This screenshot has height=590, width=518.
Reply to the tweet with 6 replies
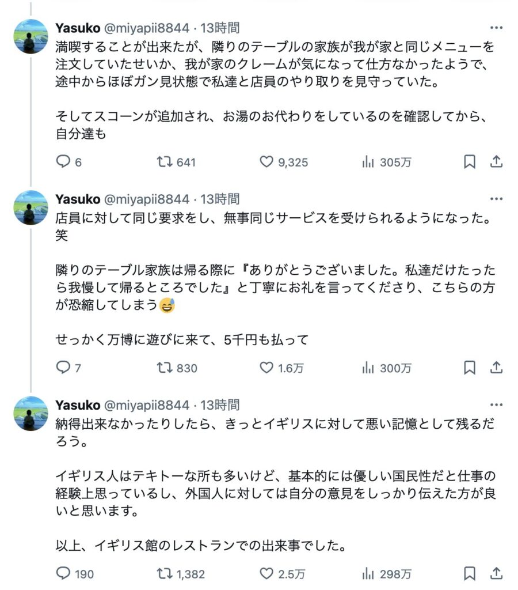click(63, 162)
